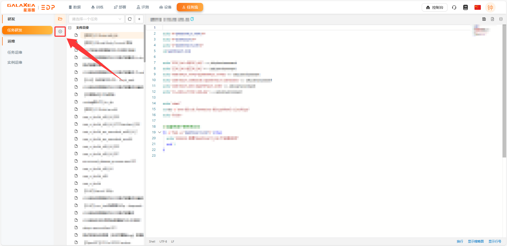Viewport: 507px width, 246px height.
Task: Copy the file path with the copy icon
Action: point(192,19)
